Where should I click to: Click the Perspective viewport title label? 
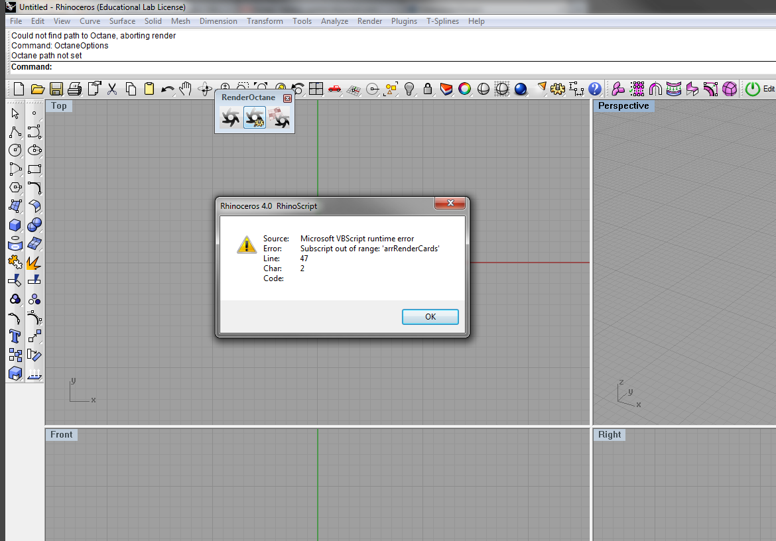coord(623,106)
